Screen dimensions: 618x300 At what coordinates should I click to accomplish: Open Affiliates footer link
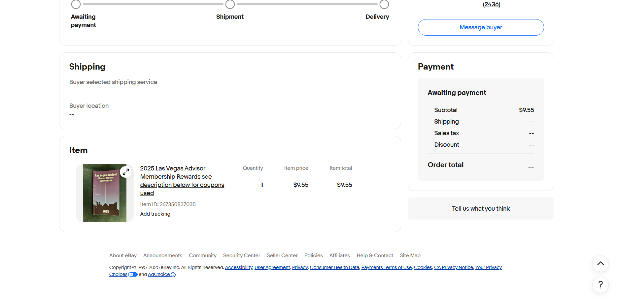[340, 255]
